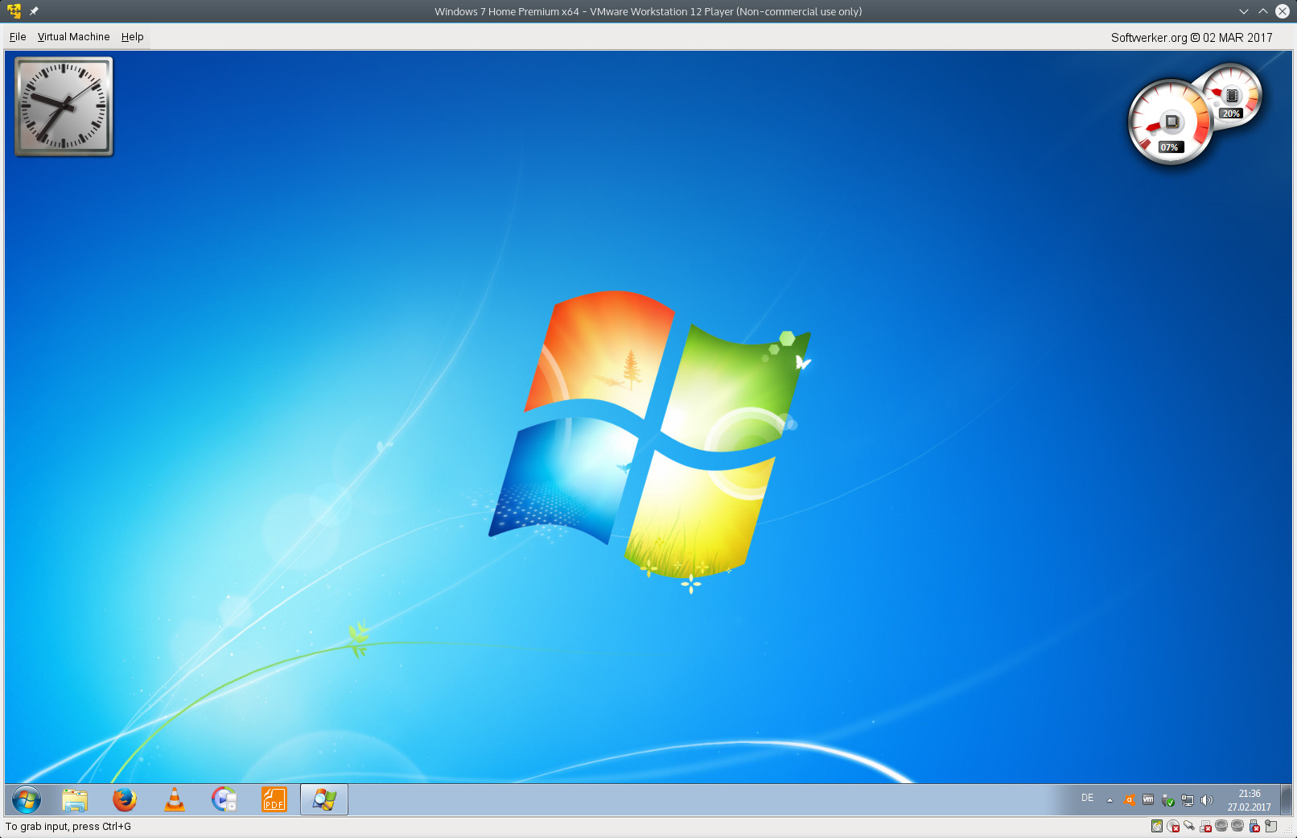
Task: Click the orange Avast tray icon
Action: pos(1130,800)
